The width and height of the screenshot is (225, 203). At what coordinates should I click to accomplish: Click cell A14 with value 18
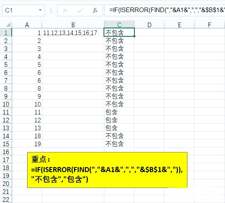[27, 136]
